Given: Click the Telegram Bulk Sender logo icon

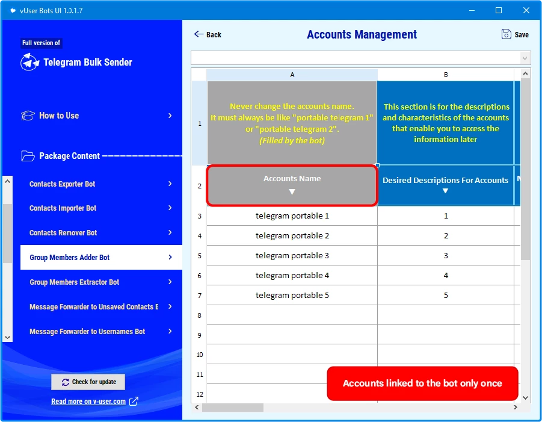Looking at the screenshot, I should (29, 62).
